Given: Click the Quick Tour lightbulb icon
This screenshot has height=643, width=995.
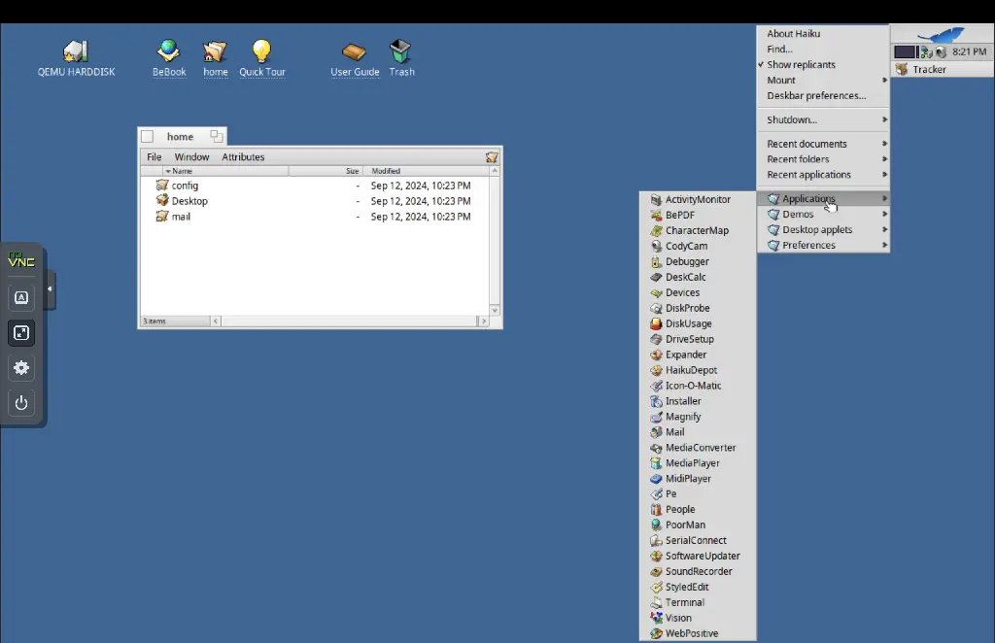Looking at the screenshot, I should pyautogui.click(x=261, y=51).
